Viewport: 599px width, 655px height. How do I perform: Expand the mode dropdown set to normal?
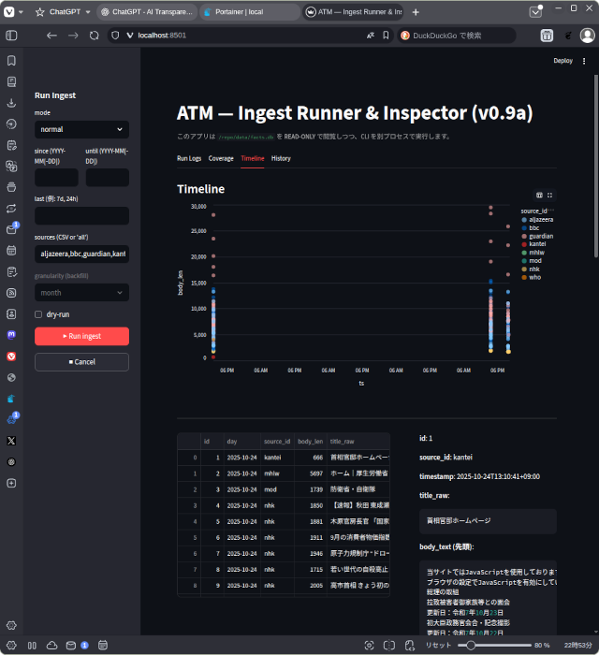coord(81,129)
